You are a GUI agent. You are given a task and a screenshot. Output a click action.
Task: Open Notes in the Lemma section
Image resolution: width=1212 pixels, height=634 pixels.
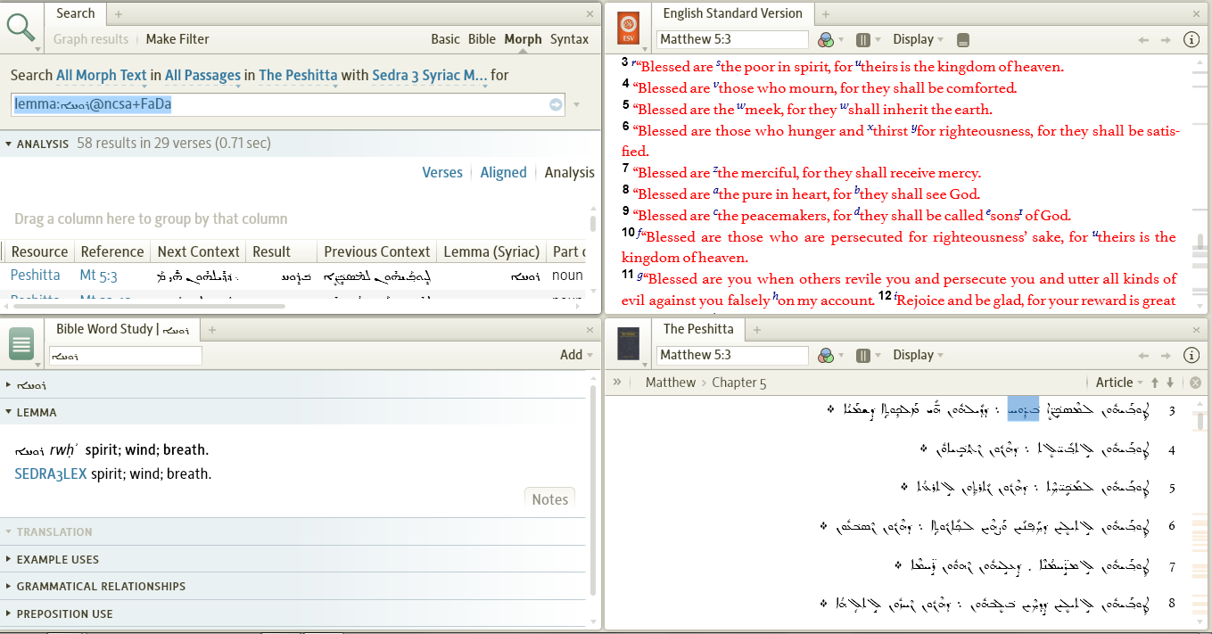click(549, 499)
